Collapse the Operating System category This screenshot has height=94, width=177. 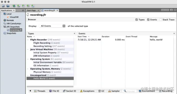(x=28, y=59)
